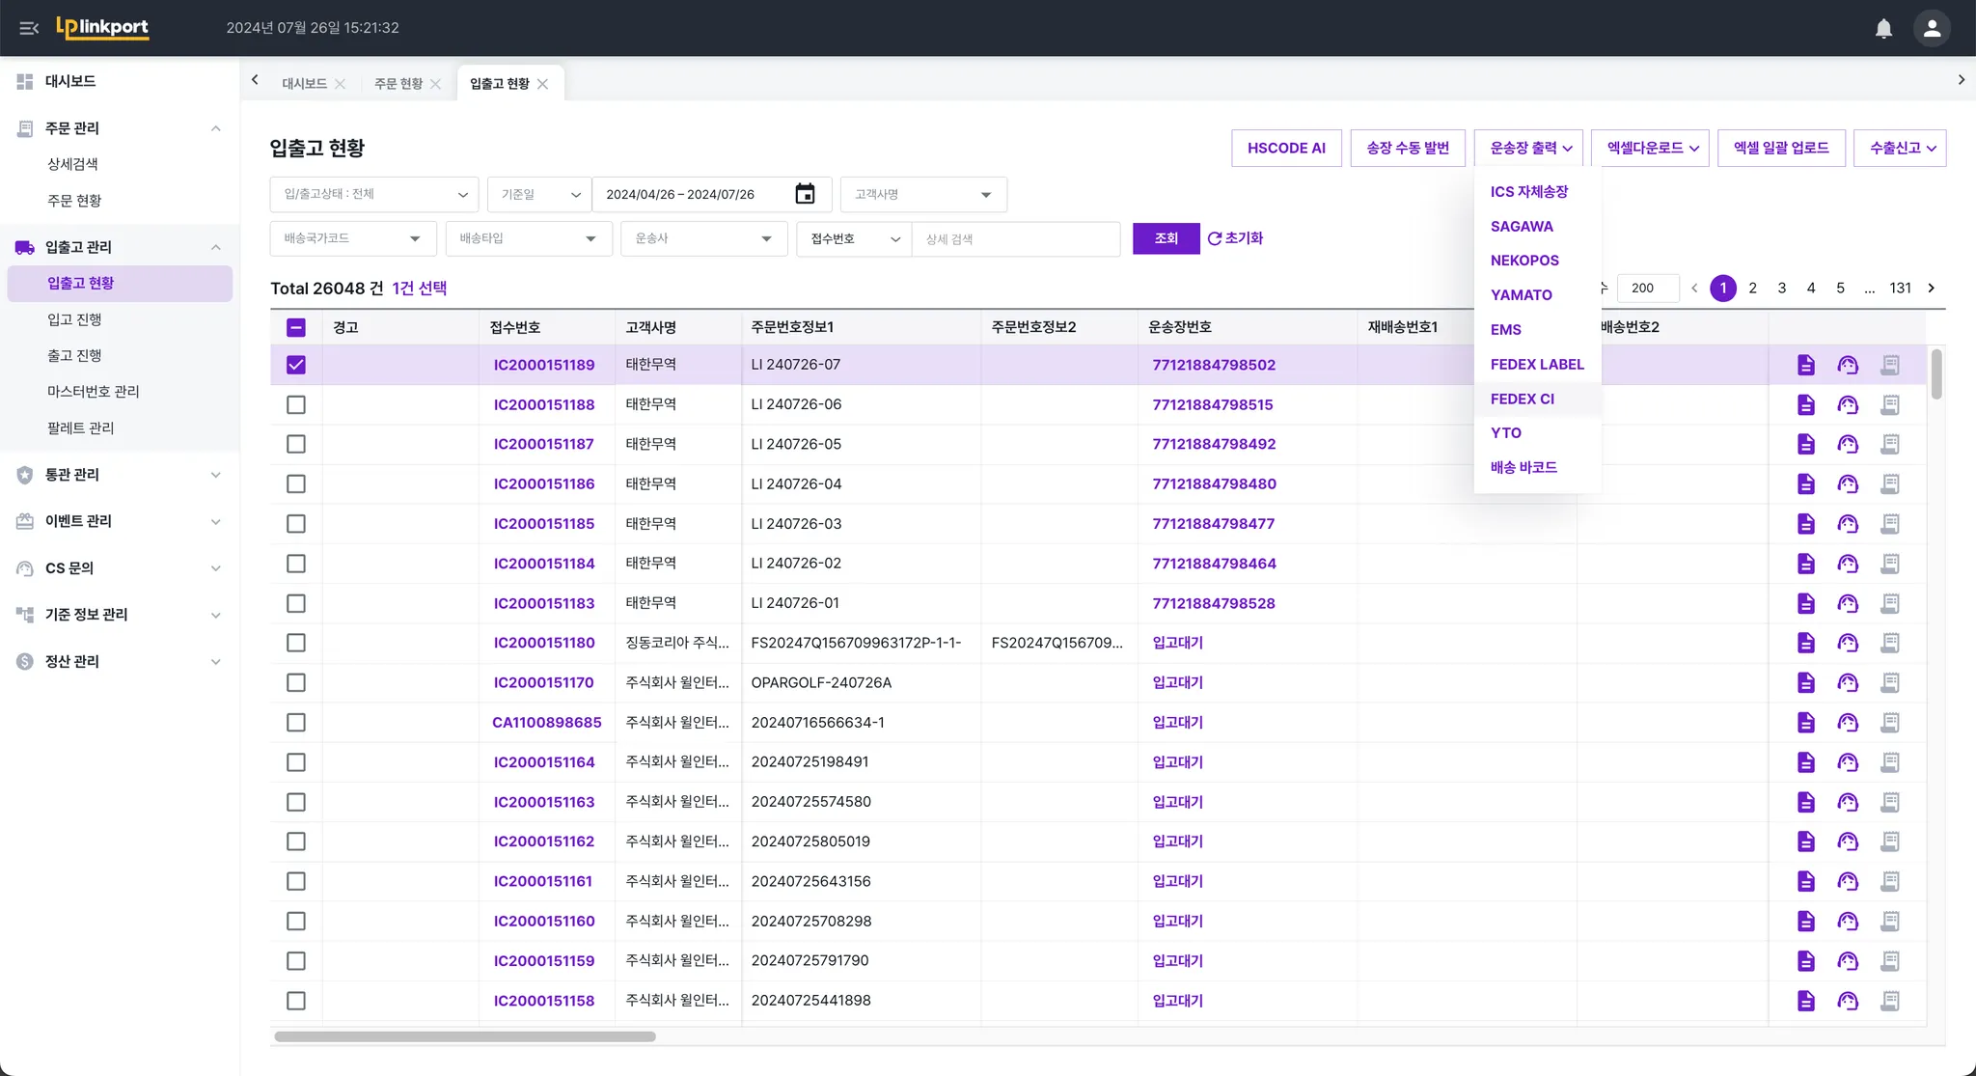Click the horizontal table scrollbar
The height and width of the screenshot is (1076, 1976).
click(x=465, y=1036)
